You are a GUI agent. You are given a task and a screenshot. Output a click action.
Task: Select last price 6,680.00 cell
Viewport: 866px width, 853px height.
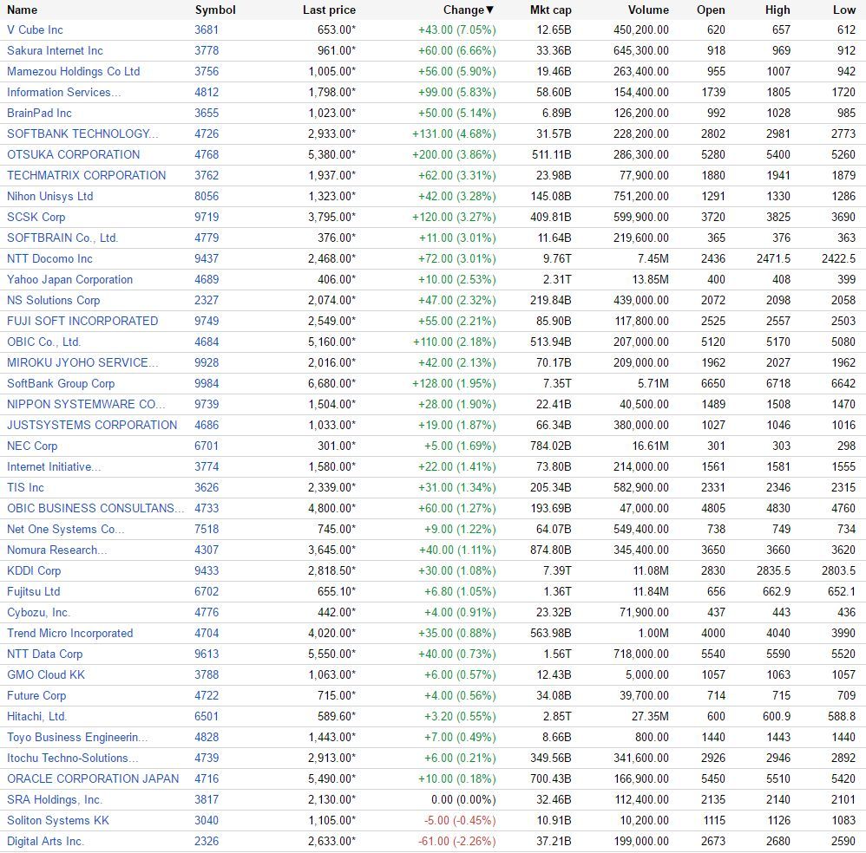332,383
